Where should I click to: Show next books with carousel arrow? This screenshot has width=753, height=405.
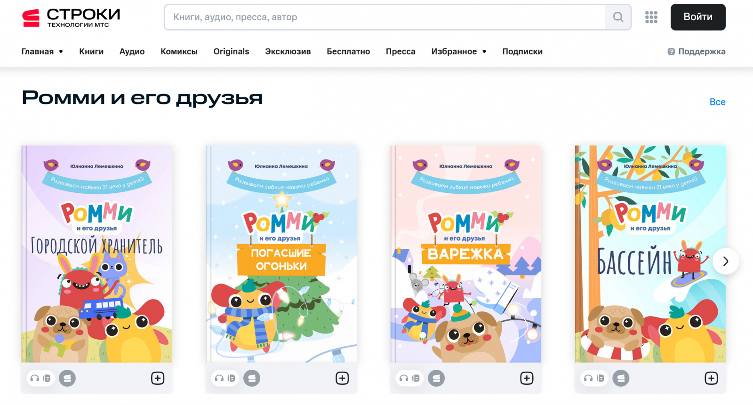[x=726, y=261]
